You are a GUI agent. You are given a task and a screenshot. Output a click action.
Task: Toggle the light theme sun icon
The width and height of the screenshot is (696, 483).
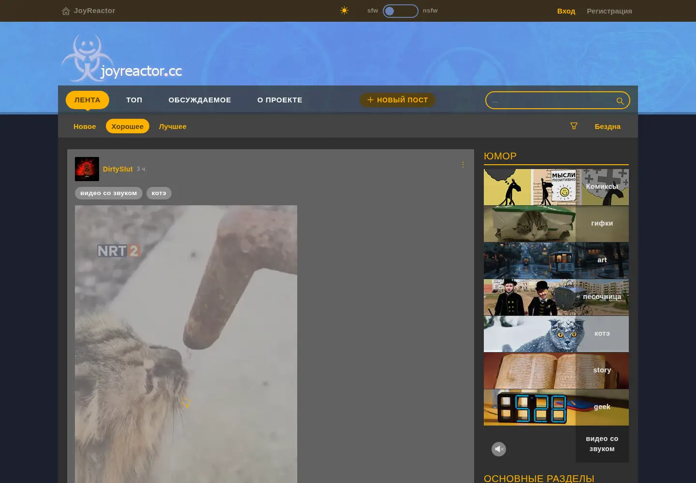(344, 11)
